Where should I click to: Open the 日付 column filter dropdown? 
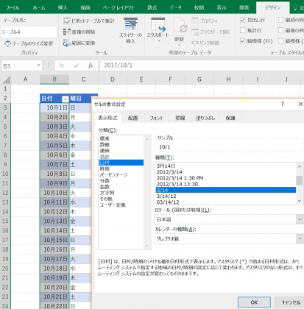pos(65,99)
